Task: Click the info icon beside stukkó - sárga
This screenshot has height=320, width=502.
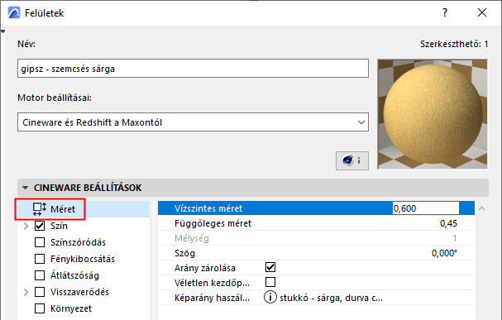Action: pyautogui.click(x=270, y=298)
